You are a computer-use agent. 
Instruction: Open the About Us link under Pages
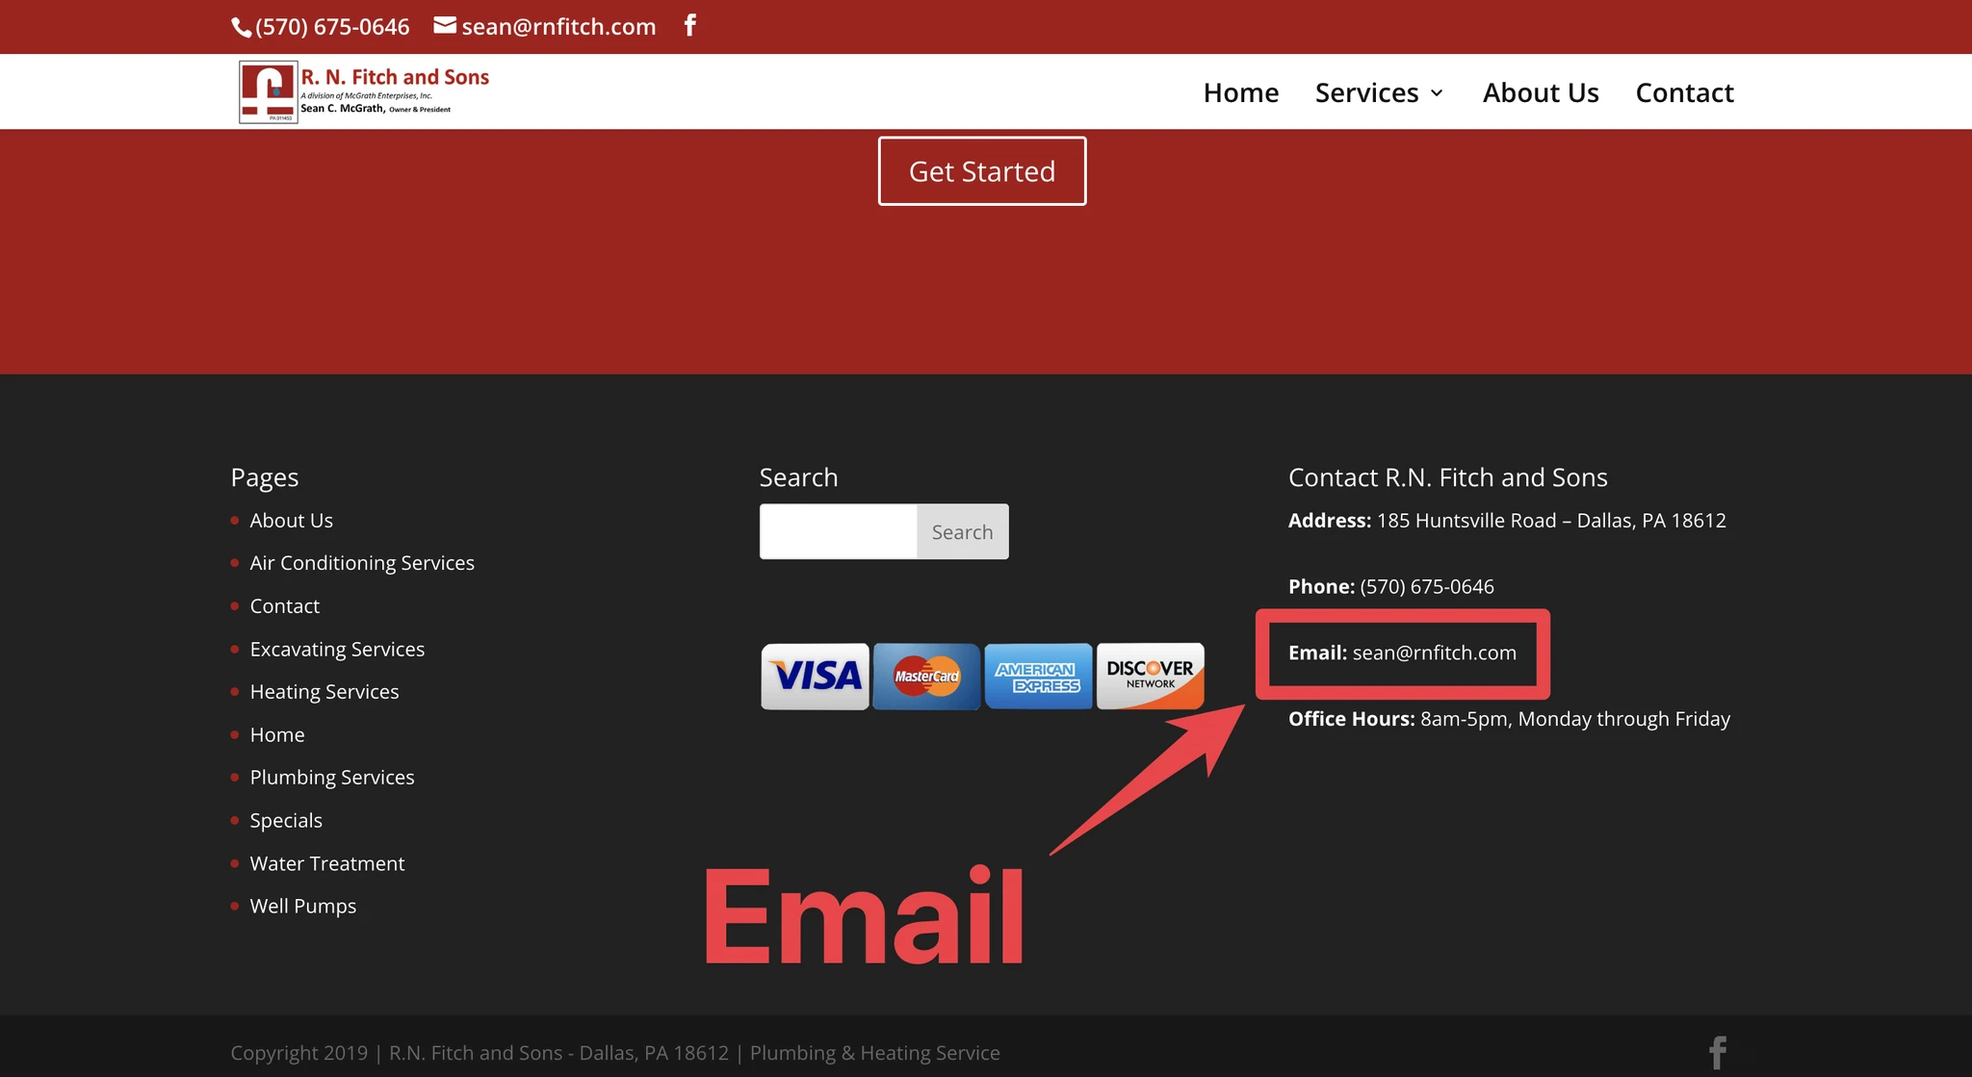click(292, 521)
